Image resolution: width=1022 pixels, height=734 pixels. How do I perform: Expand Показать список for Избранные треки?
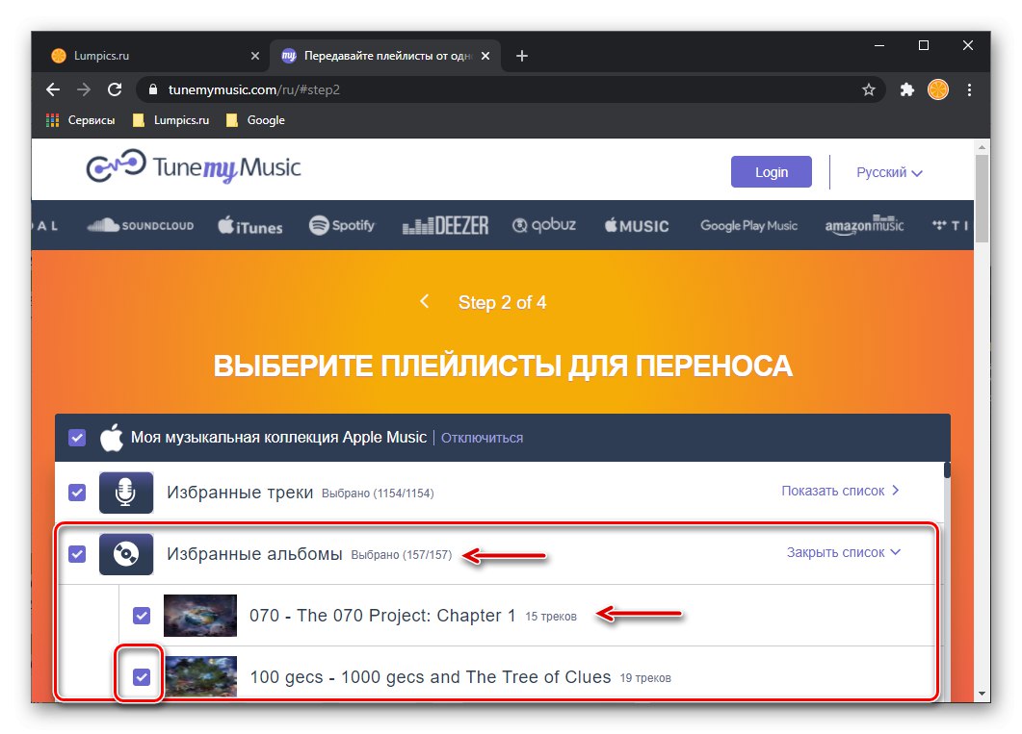coord(840,491)
